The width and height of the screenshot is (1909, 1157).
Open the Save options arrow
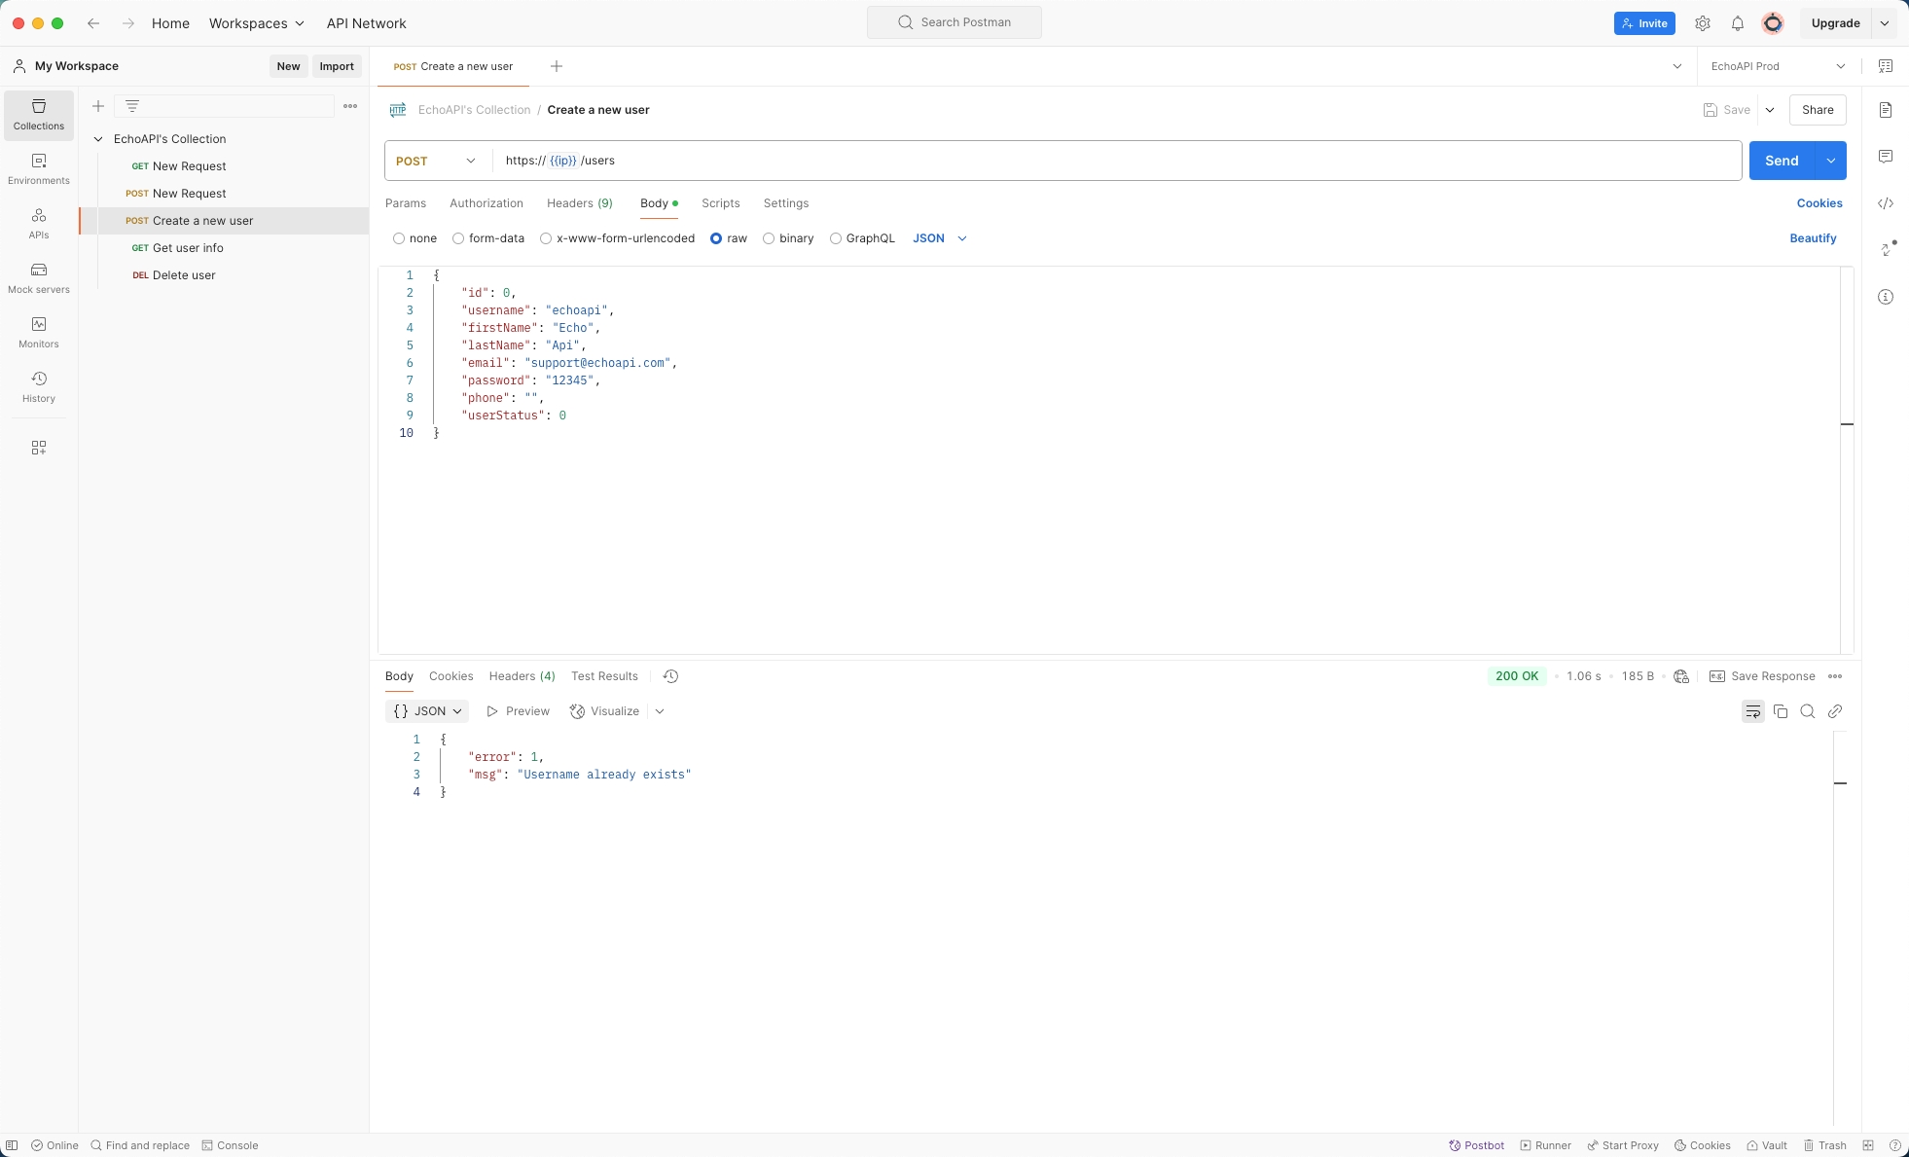click(1770, 110)
